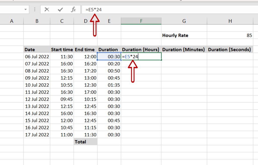Image resolution: width=258 pixels, height=165 pixels.
Task: Cancel the formula entry with the X icon
Action: (47, 10)
